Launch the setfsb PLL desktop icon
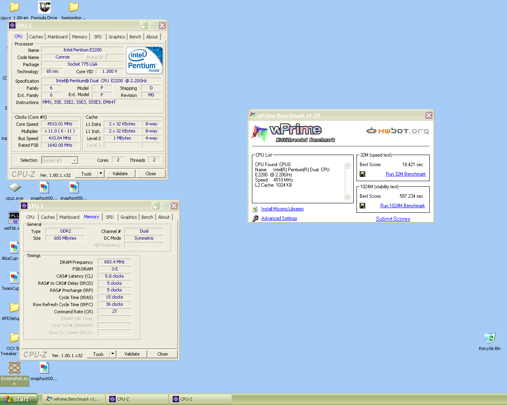This screenshot has height=405, width=507. coord(14,218)
